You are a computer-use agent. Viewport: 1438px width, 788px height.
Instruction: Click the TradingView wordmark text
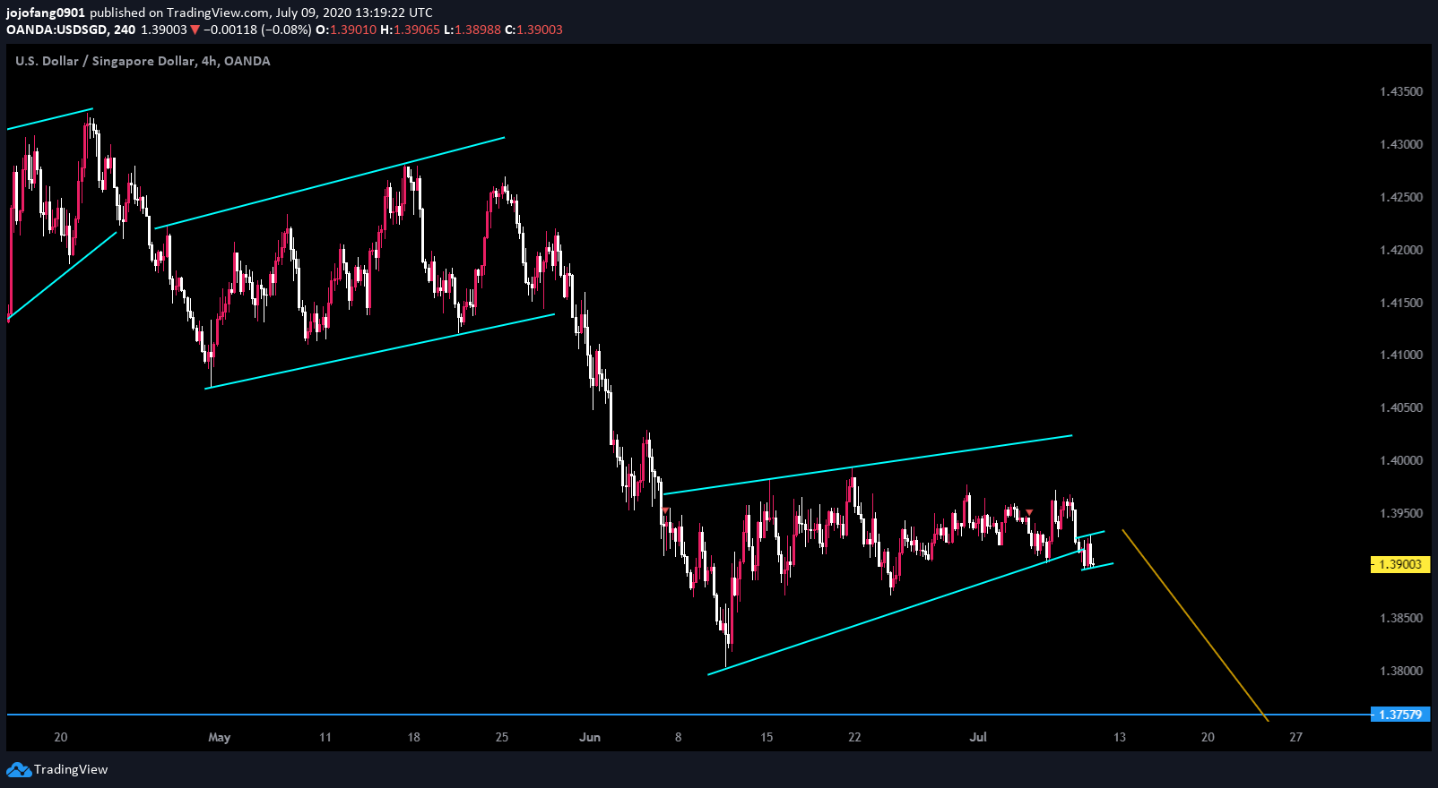click(71, 769)
